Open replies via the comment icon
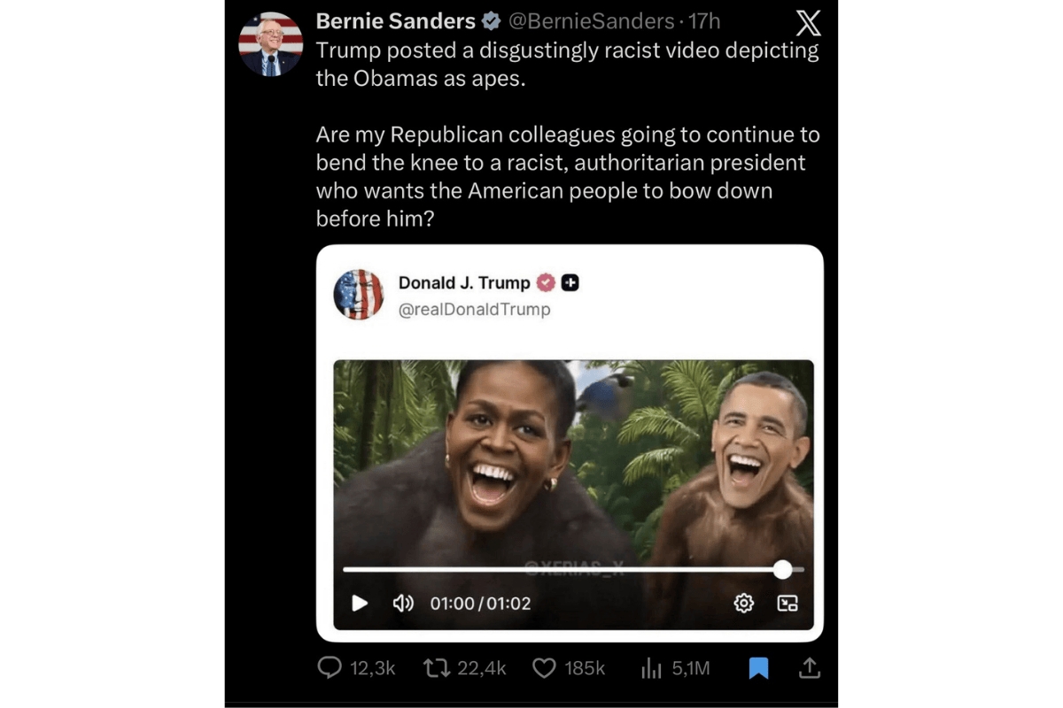Screen dimensions: 1063x708 pyautogui.click(x=330, y=668)
